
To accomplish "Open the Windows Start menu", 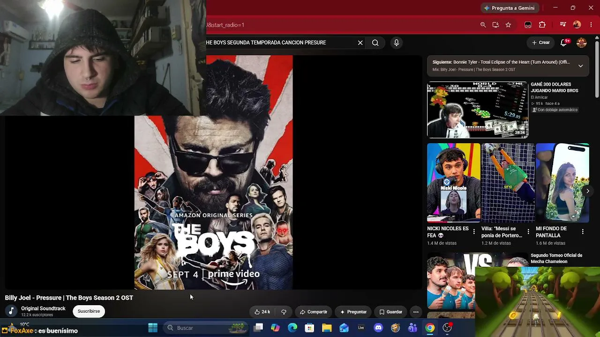I will click(x=153, y=328).
